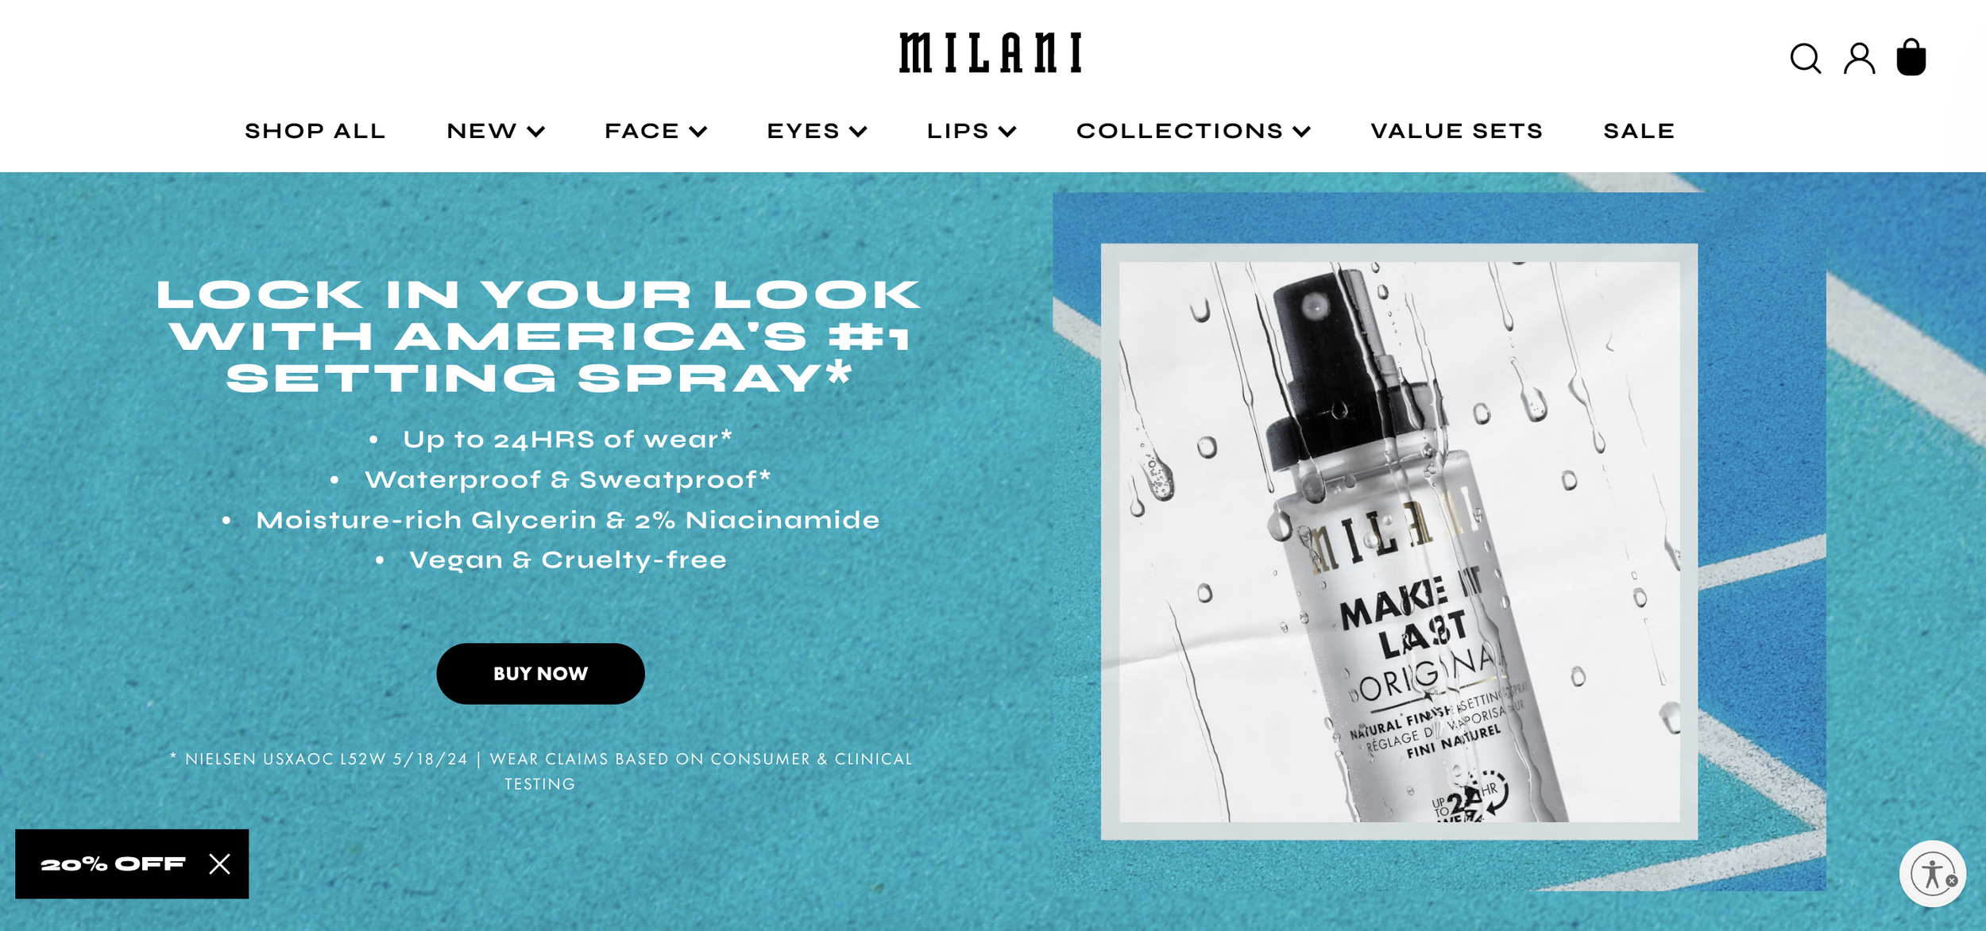Open the VALUE SETS menu item
This screenshot has width=1986, height=931.
pyautogui.click(x=1456, y=131)
